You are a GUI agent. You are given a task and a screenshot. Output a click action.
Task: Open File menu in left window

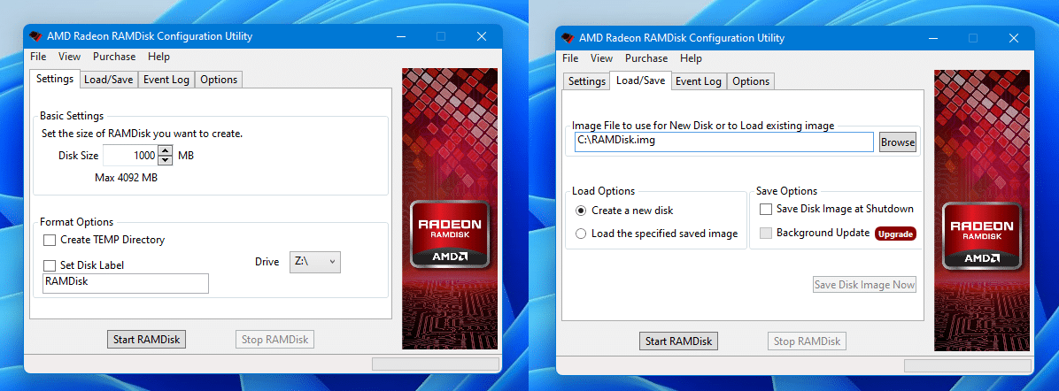[x=38, y=57]
